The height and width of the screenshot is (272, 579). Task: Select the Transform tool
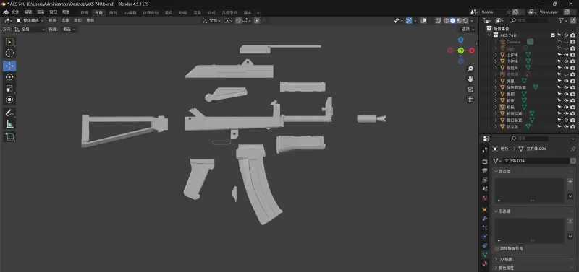point(9,100)
